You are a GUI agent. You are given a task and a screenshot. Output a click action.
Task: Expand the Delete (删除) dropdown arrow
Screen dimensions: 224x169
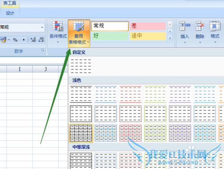coord(200,43)
